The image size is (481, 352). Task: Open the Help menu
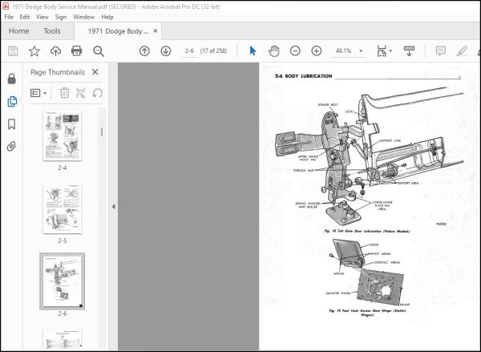click(x=107, y=17)
